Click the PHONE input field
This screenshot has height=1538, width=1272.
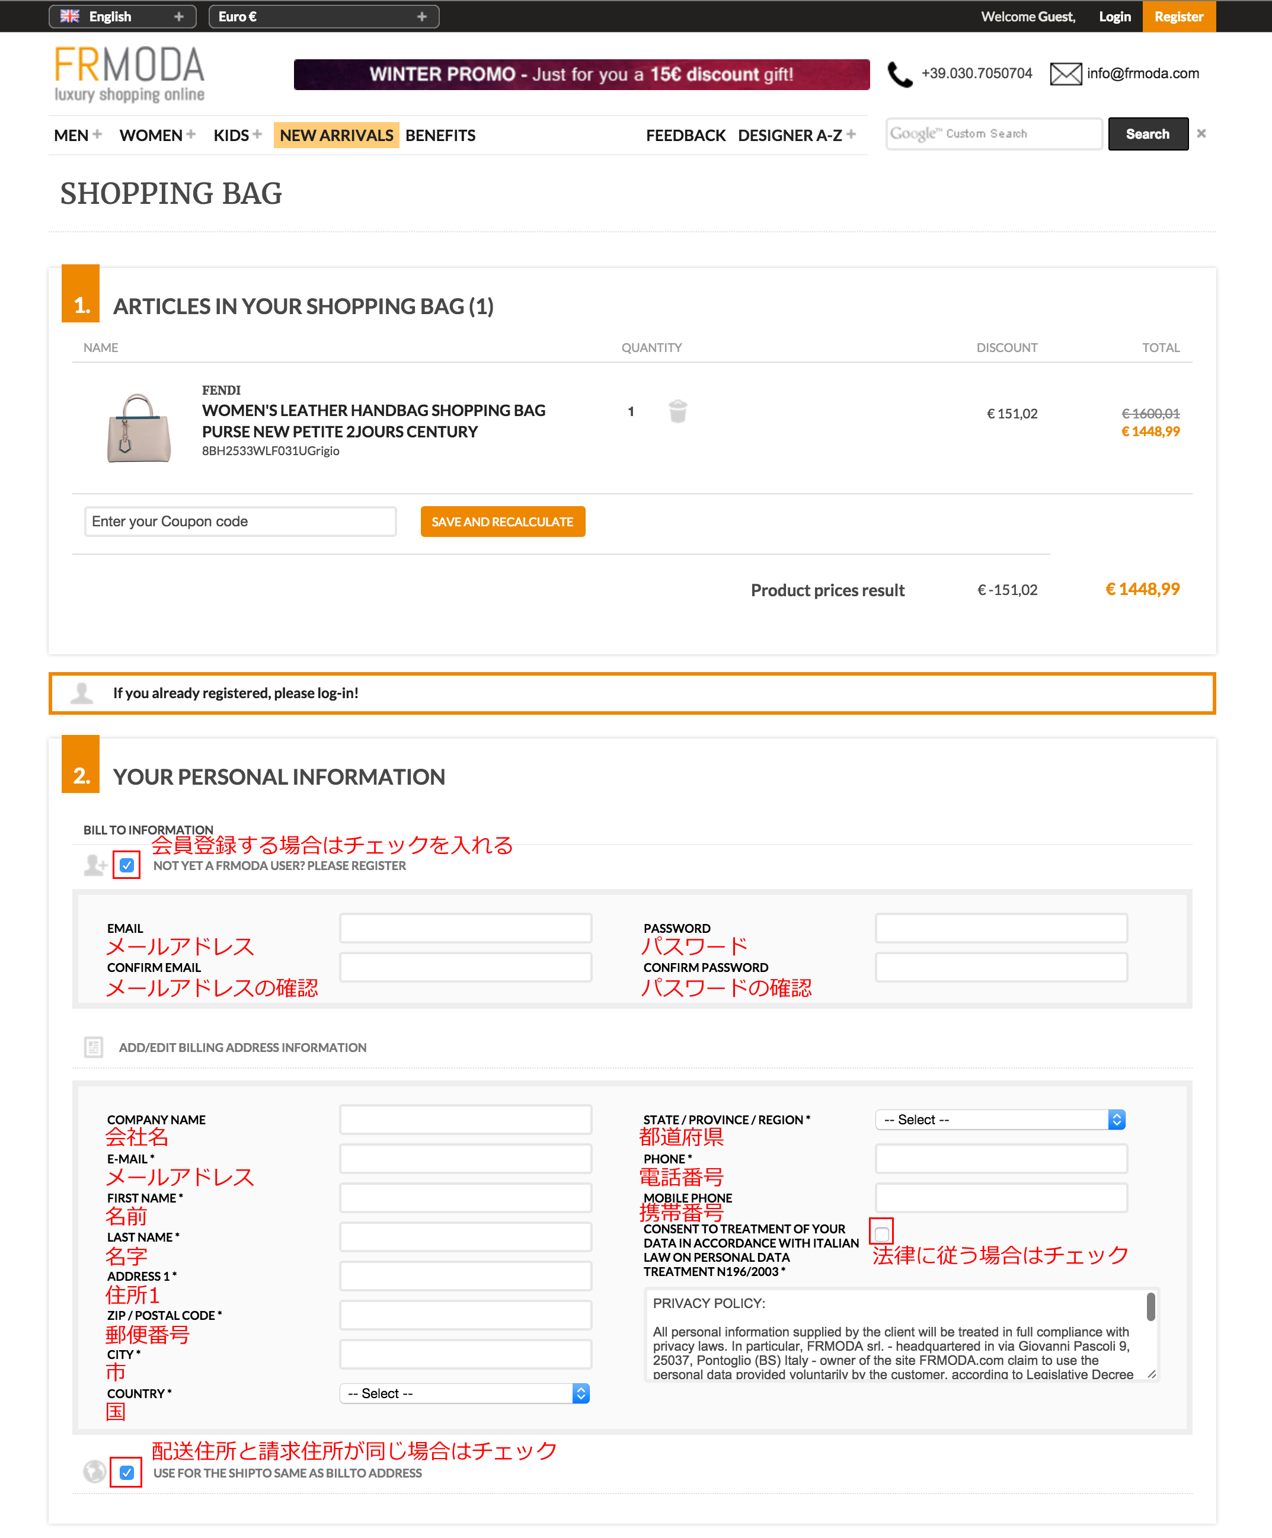[x=1001, y=1159]
